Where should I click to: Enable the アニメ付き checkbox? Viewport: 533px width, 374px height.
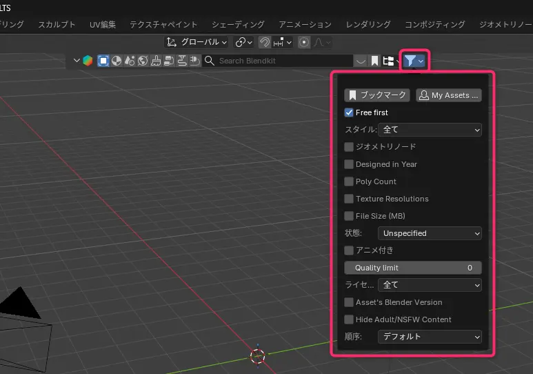349,250
